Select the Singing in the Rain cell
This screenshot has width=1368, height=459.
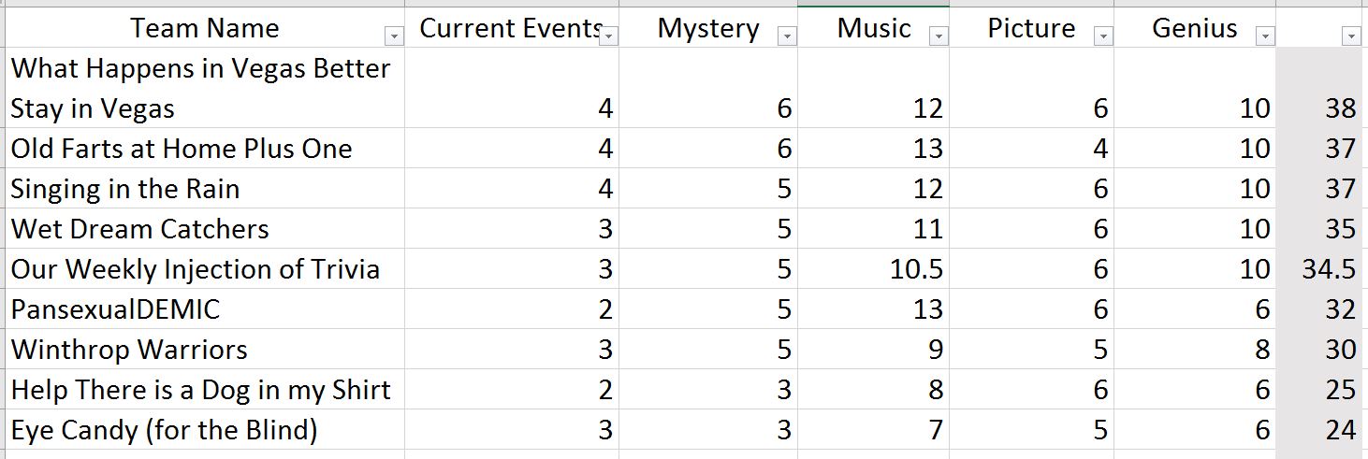[205, 189]
